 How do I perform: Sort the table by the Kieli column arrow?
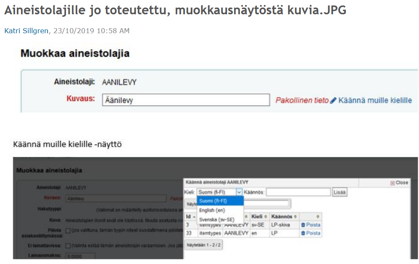265,216
